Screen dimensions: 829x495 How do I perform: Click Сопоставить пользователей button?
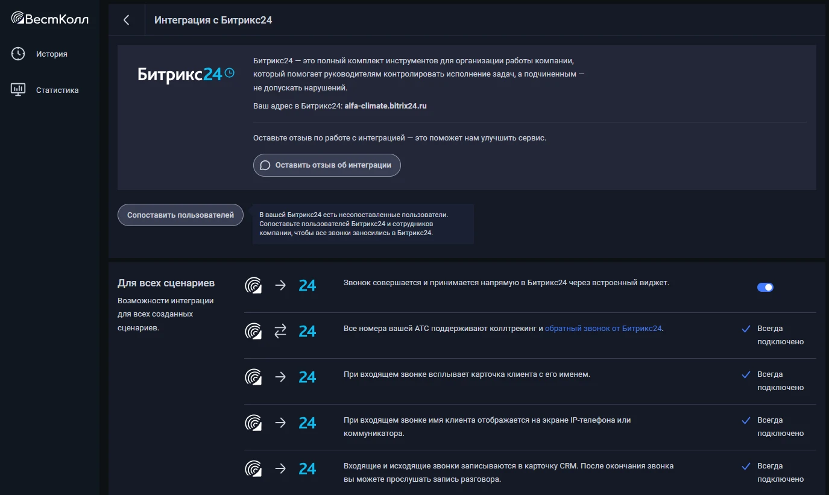coord(180,215)
